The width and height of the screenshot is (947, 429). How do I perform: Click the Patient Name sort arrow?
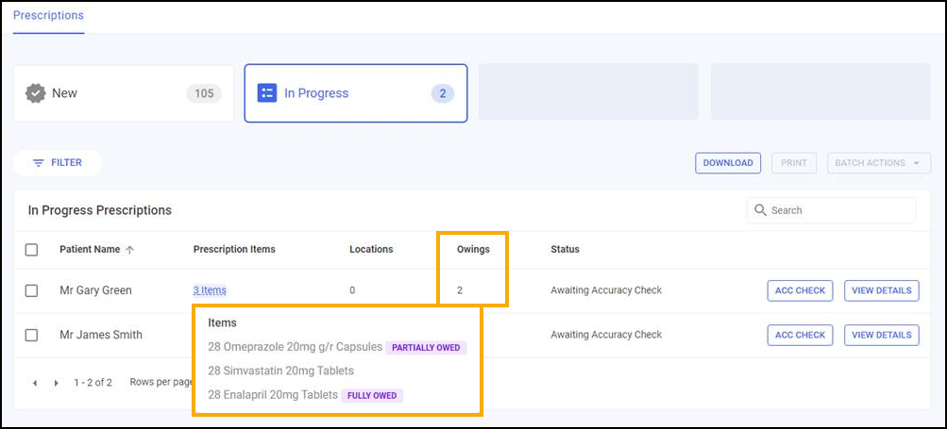tap(130, 250)
